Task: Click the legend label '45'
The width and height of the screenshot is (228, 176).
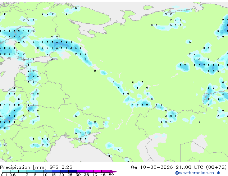Action: (103, 175)
